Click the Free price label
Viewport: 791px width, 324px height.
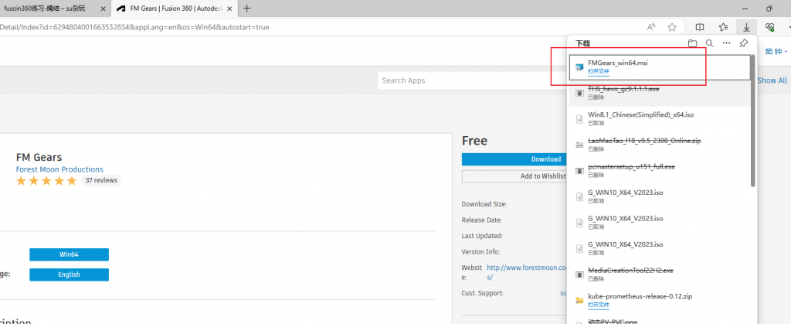(x=474, y=141)
